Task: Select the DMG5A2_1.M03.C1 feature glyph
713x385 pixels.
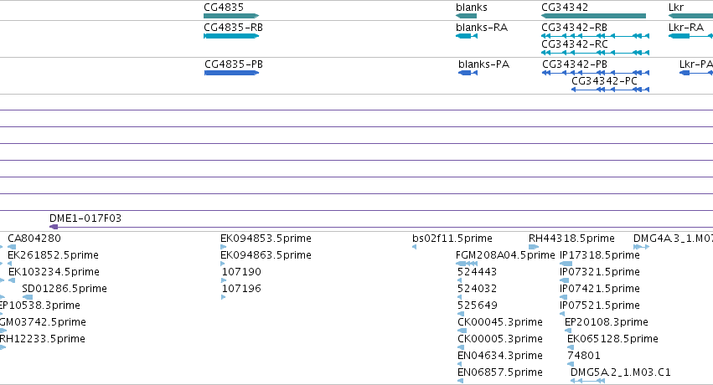Action: (587, 381)
